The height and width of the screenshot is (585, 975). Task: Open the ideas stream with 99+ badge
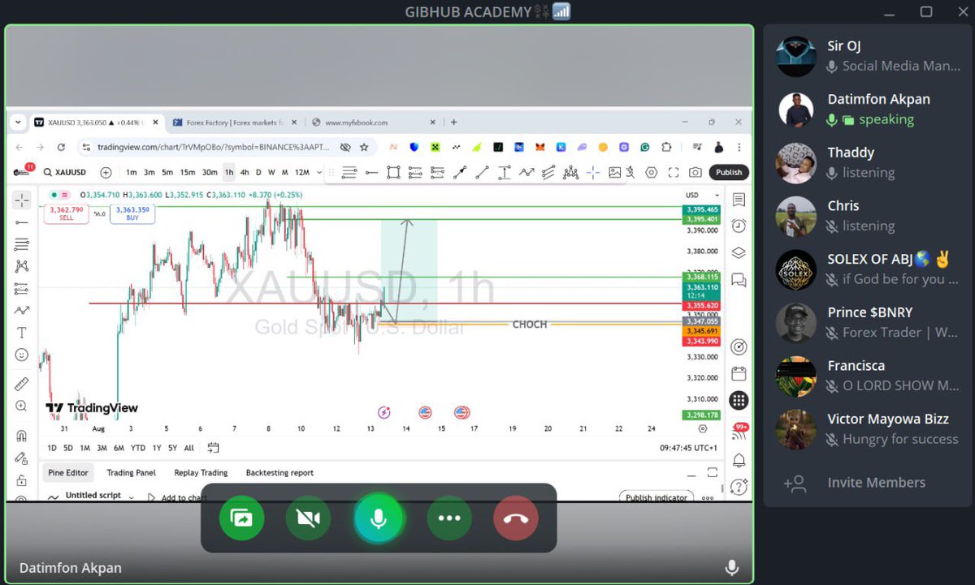[738, 432]
